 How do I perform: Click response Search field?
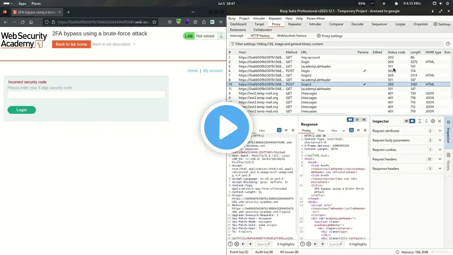pos(335,244)
